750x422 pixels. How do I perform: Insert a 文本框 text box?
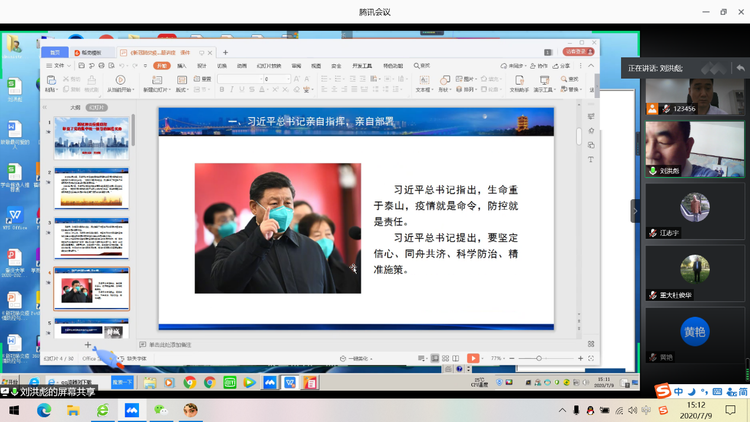point(424,80)
